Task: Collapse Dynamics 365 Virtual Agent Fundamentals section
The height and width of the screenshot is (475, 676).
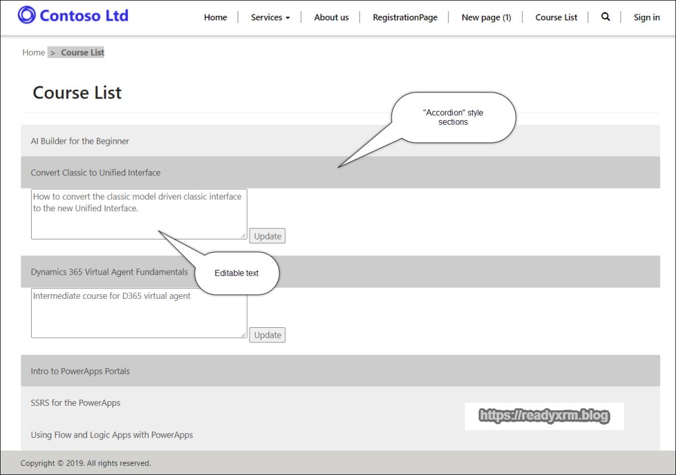Action: (109, 272)
